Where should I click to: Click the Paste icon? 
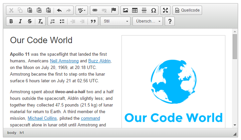(30, 10)
